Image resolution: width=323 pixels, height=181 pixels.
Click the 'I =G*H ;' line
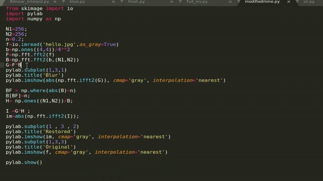click(x=18, y=111)
